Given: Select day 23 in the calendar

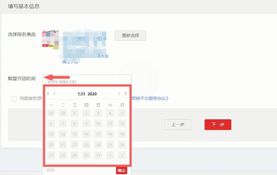Looking at the screenshot, I should pyautogui.click(x=86, y=145).
